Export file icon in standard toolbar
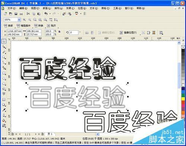This screenshot has width=186, height=146. coord(70,14)
